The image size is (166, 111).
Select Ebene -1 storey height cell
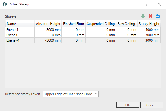149,40
